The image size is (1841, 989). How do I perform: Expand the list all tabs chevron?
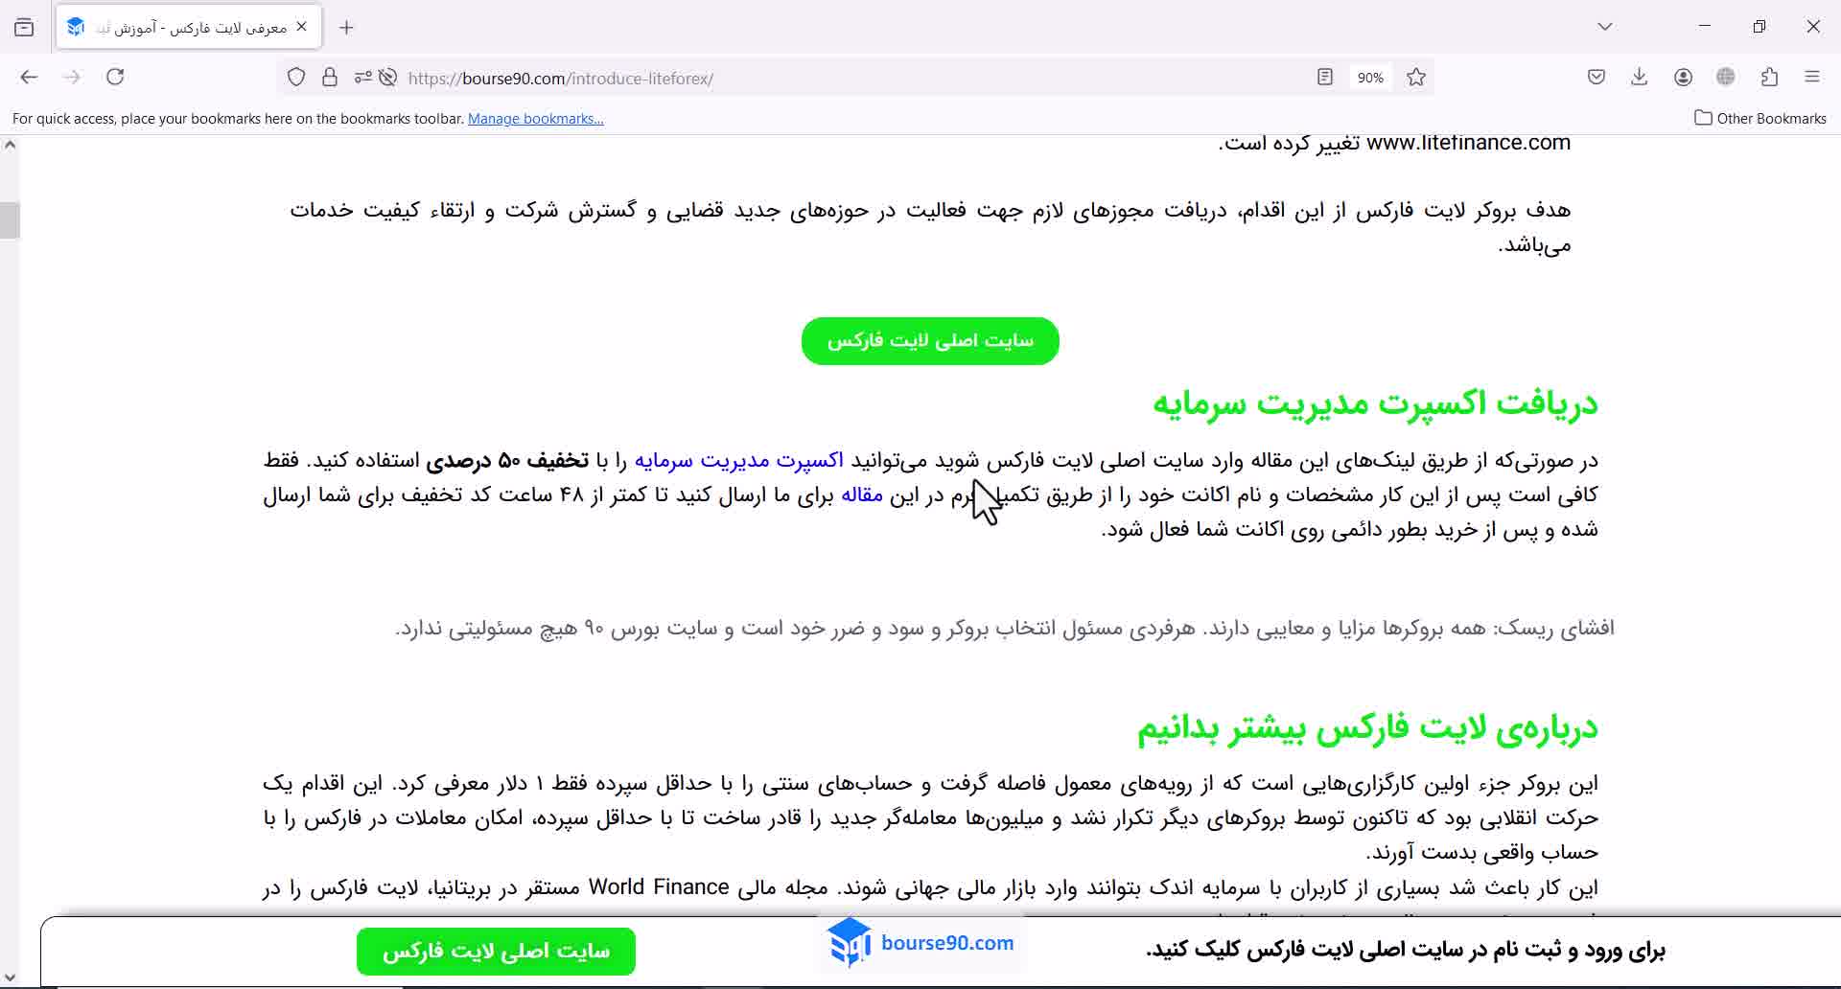(x=1605, y=27)
